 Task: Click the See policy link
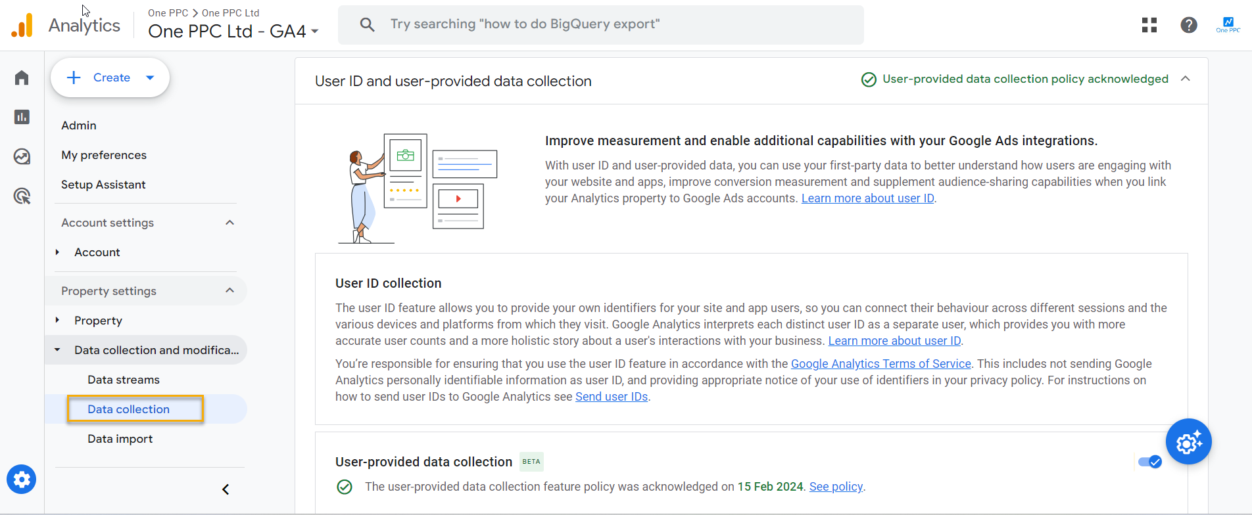pyautogui.click(x=836, y=487)
